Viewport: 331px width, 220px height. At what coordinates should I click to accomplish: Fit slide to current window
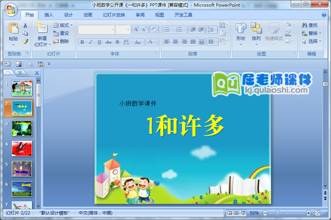(318, 213)
